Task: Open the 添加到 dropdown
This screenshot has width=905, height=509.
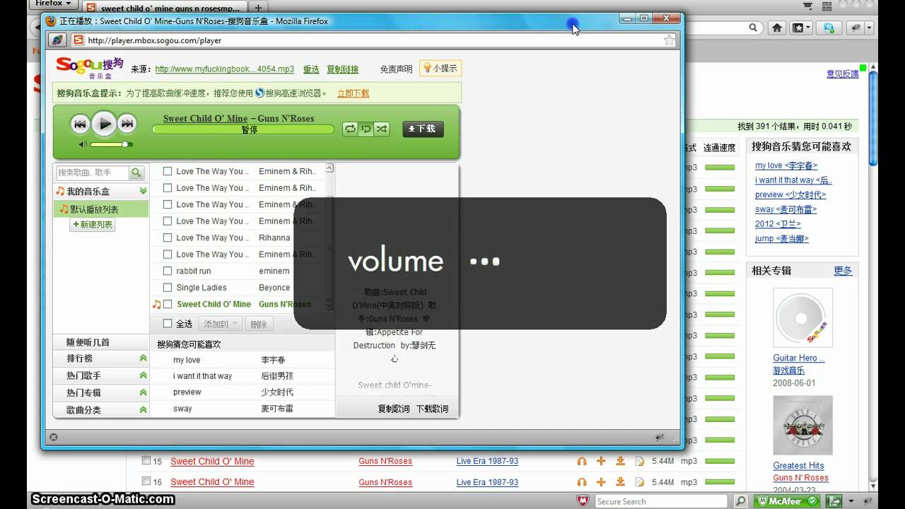Action: click(x=221, y=324)
